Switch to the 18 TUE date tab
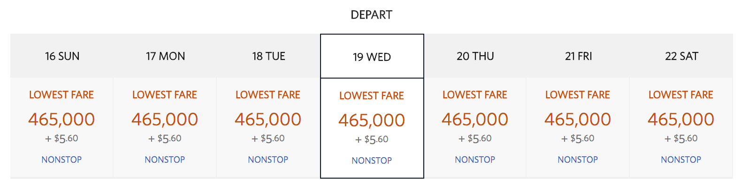749x188 pixels. click(268, 56)
